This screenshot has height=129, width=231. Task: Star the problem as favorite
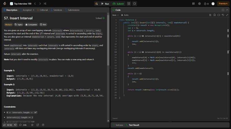32,125
